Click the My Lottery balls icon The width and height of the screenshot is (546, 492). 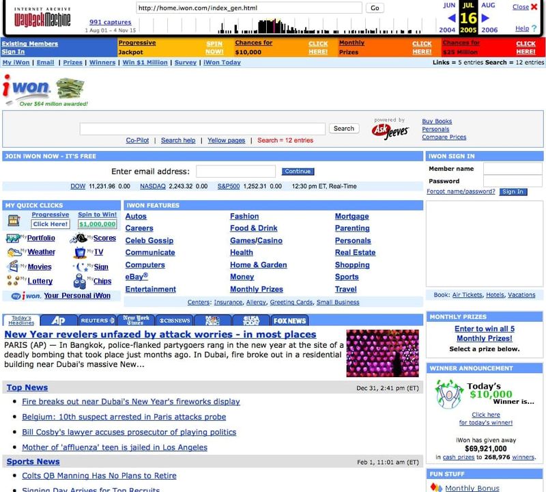(13, 281)
